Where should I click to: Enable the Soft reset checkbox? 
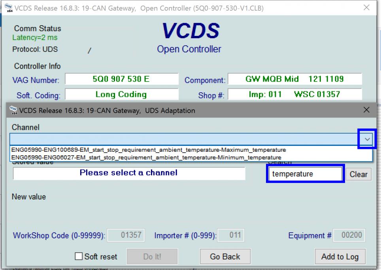coord(79,256)
